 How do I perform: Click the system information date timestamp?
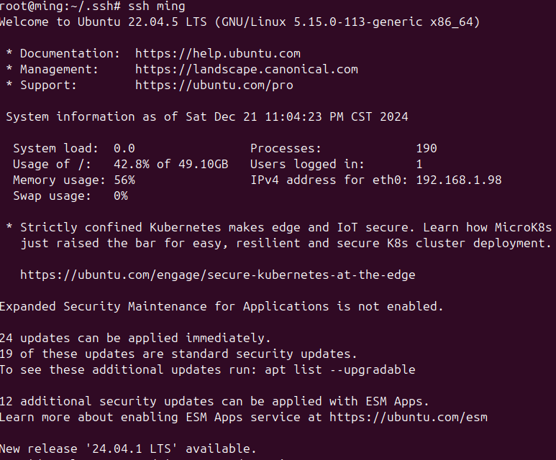click(x=296, y=116)
